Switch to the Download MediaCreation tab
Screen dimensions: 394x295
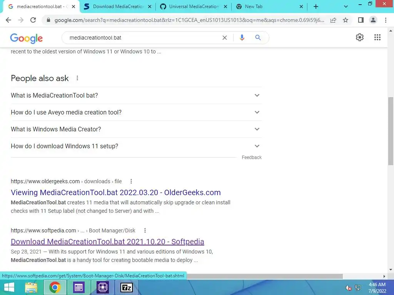coord(118,7)
